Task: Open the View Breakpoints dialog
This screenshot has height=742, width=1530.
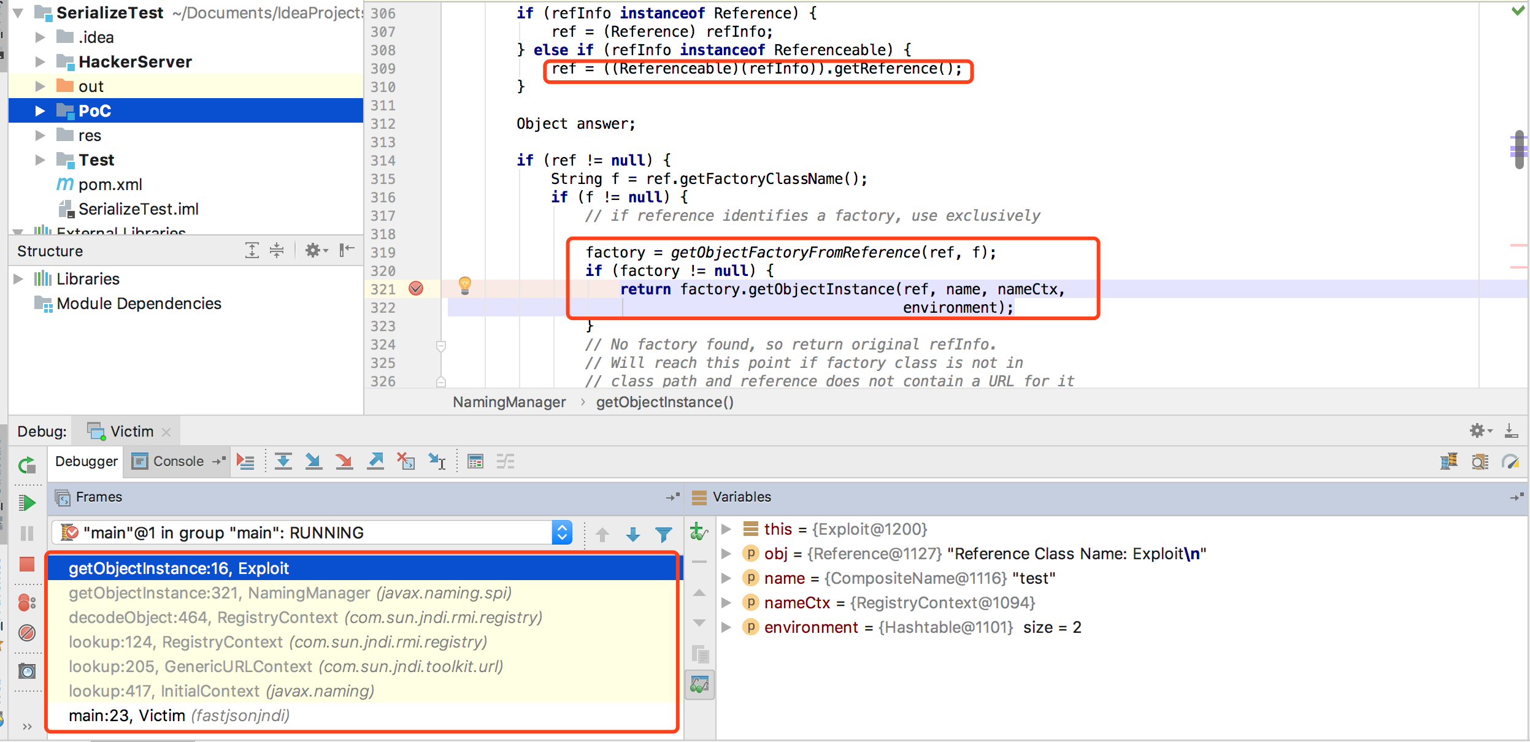Action: coord(26,603)
